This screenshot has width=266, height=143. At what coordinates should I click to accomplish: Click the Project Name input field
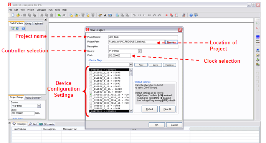[x=143, y=37]
